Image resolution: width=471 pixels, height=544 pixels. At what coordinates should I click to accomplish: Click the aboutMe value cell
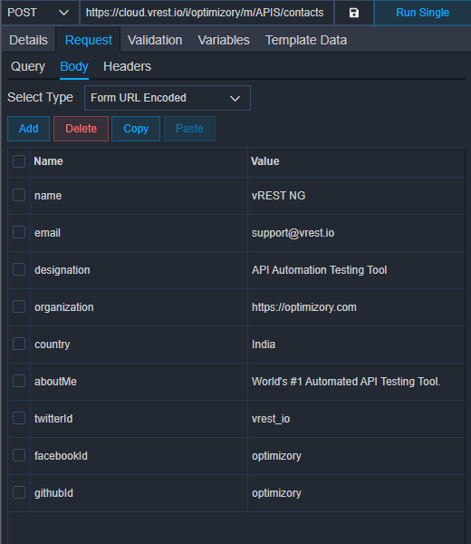tap(356, 382)
